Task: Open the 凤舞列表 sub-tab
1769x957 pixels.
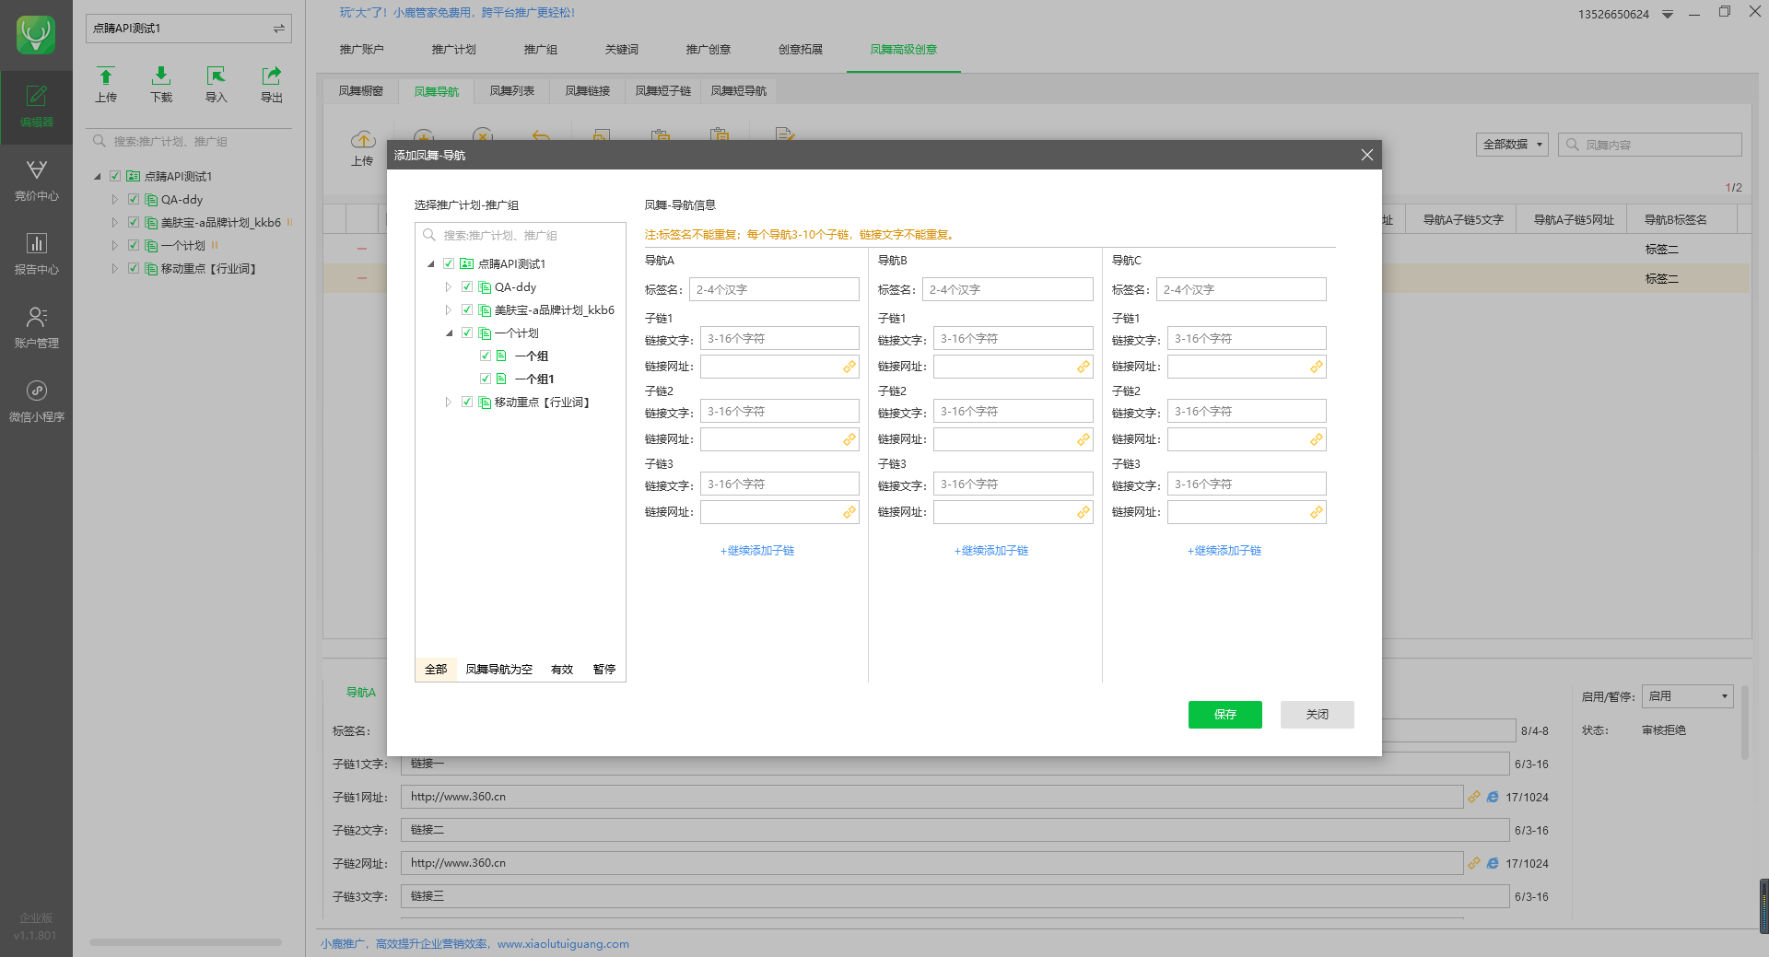Action: pos(512,91)
